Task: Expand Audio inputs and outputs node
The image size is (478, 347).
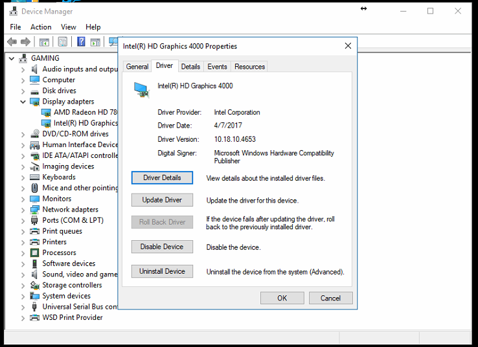Action: (23, 70)
